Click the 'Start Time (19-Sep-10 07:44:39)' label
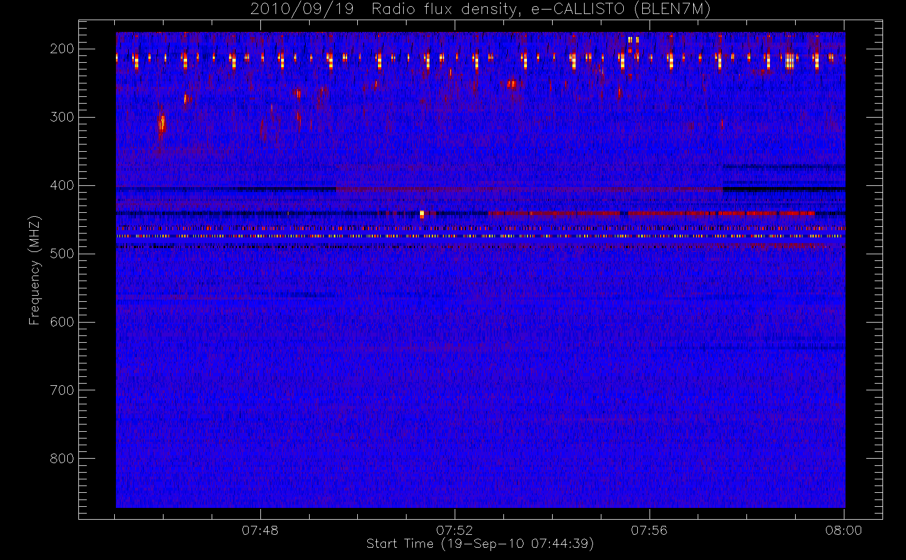This screenshot has width=906, height=560. (480, 544)
